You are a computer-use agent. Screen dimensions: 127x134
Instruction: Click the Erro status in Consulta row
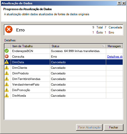(x=54, y=57)
